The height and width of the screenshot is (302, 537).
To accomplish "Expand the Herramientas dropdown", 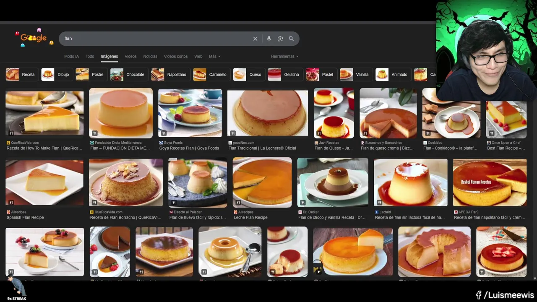I will (x=284, y=56).
